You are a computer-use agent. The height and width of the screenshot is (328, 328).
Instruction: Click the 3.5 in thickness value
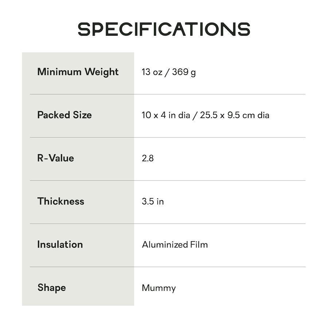[x=153, y=202]
